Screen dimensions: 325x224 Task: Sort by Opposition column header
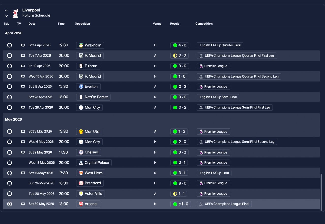[x=82, y=24]
